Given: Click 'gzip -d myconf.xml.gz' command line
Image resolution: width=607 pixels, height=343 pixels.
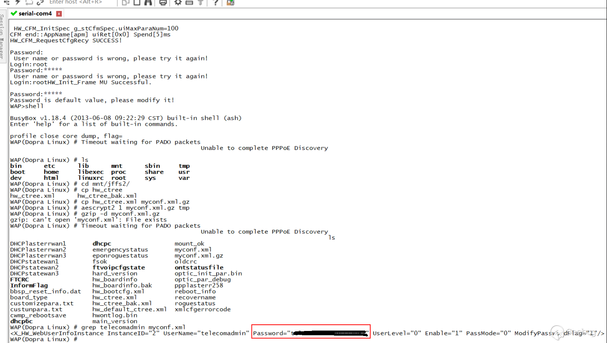Looking at the screenshot, I should click(x=120, y=214).
